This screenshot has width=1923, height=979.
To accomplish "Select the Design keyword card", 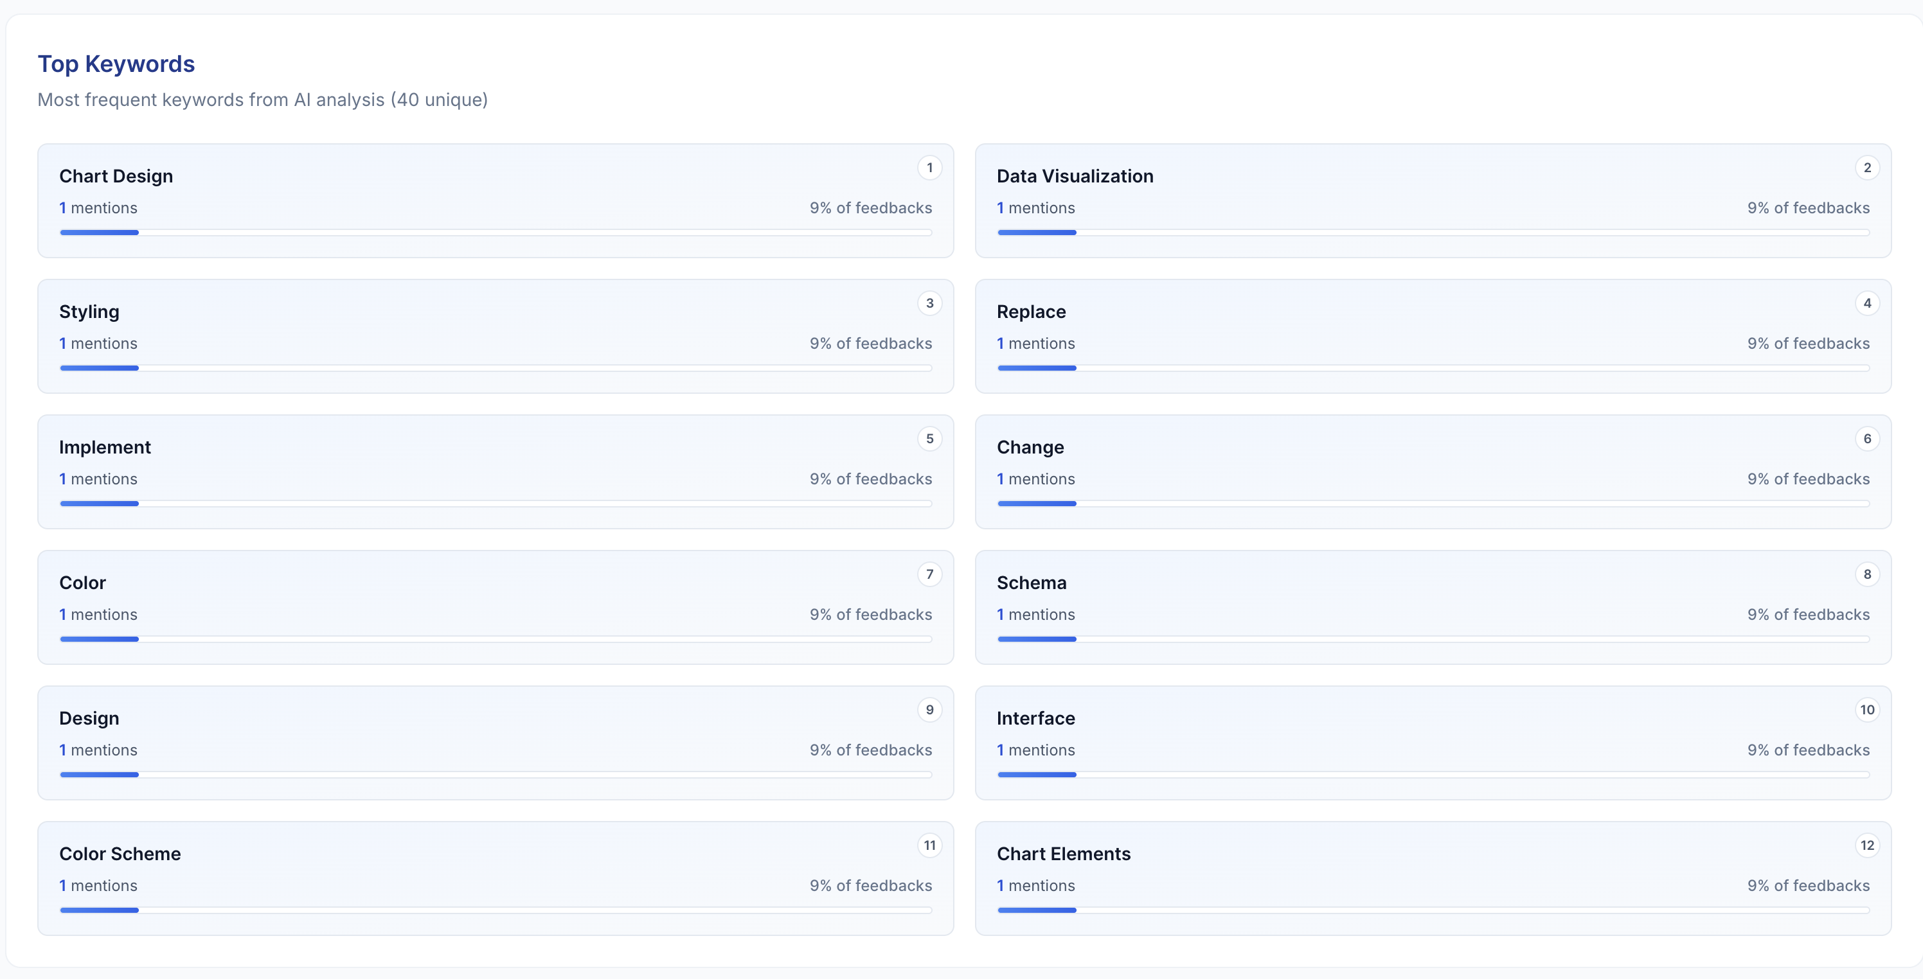I will (x=495, y=743).
